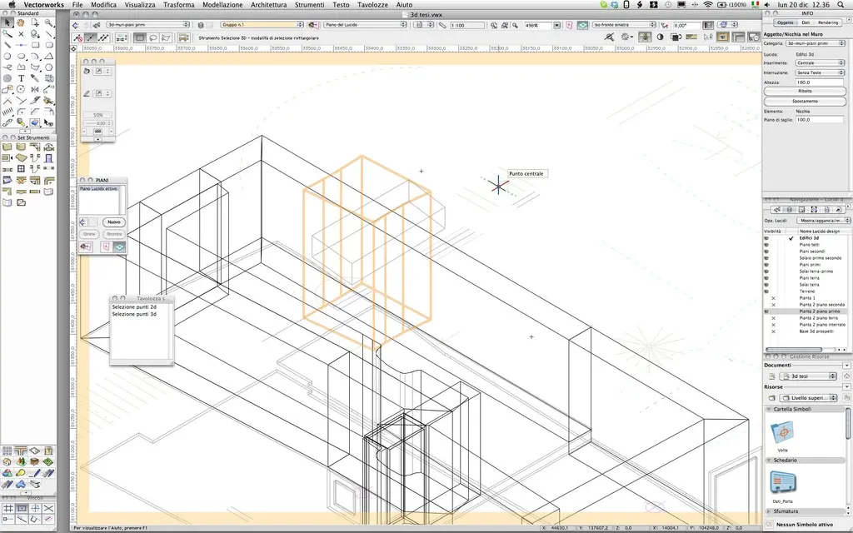Click the Piano di taglio input field
The image size is (853, 533).
[x=820, y=120]
